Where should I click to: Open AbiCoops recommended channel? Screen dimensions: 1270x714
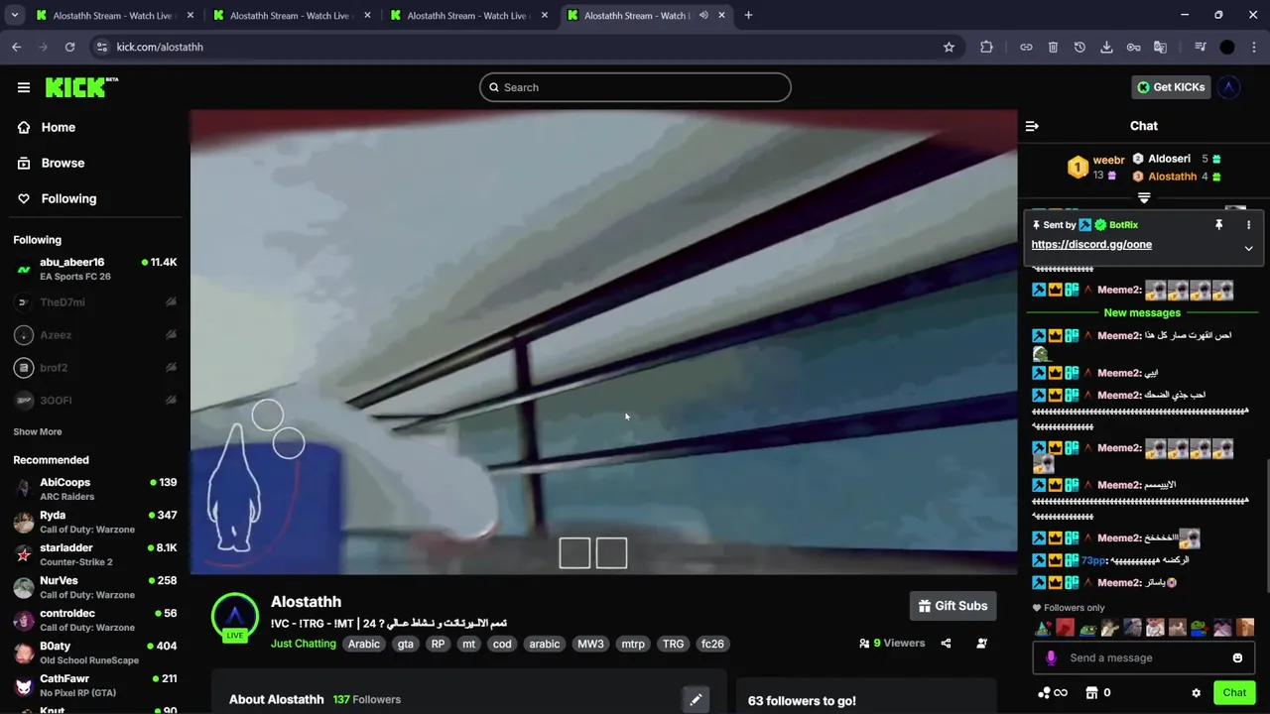95,489
